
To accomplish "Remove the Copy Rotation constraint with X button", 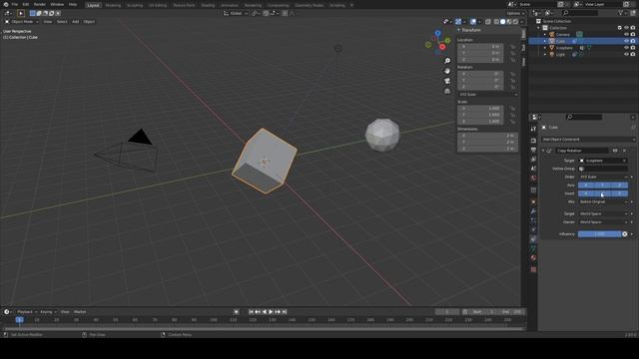I will [x=624, y=151].
